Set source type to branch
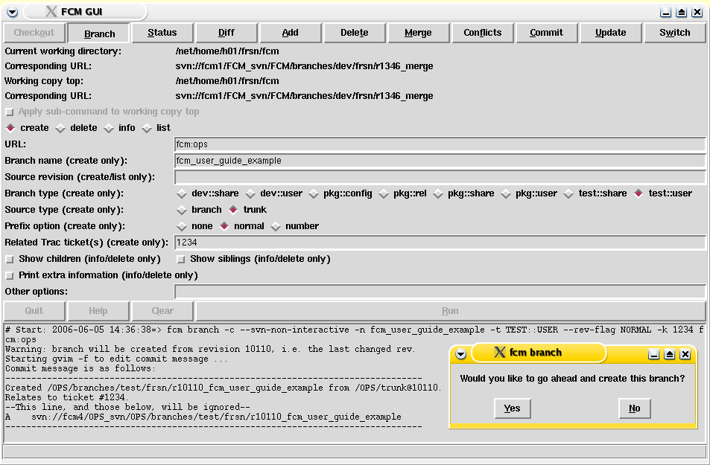Image resolution: width=710 pixels, height=465 pixels. (182, 210)
